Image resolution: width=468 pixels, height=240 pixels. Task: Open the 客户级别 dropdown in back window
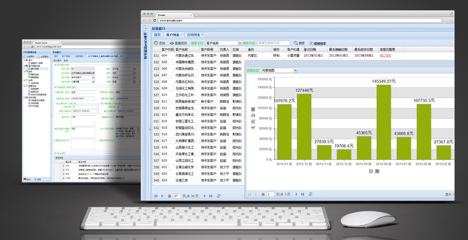coord(93,77)
